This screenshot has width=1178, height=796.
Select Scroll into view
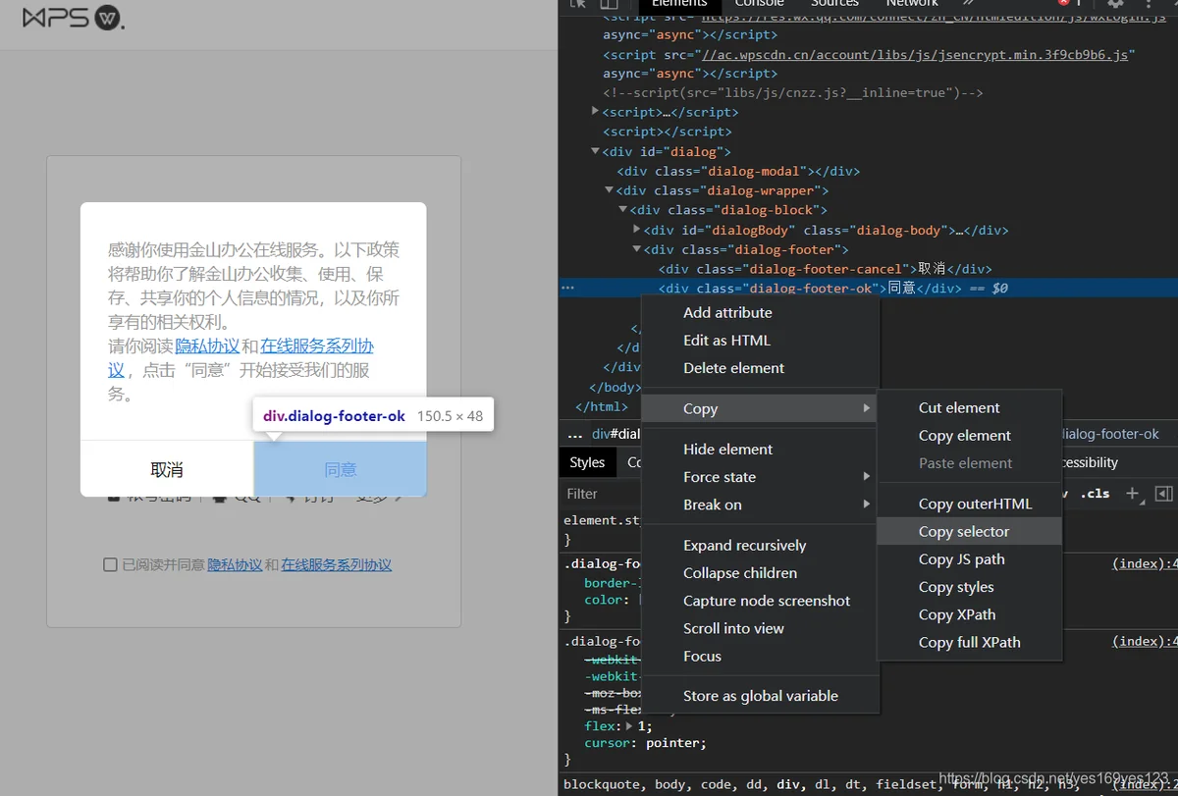tap(760, 628)
